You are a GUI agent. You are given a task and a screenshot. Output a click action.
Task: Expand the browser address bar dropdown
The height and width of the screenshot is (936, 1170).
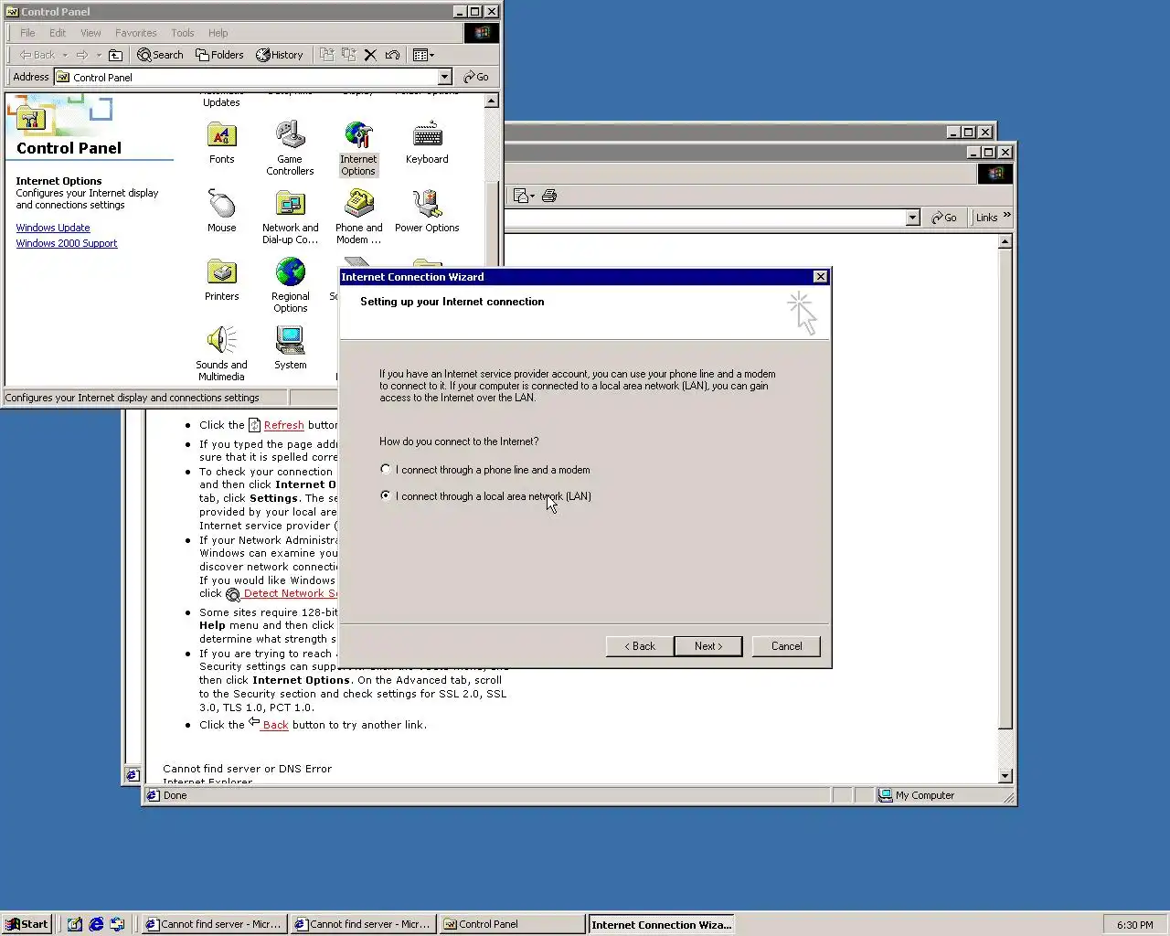tap(912, 218)
